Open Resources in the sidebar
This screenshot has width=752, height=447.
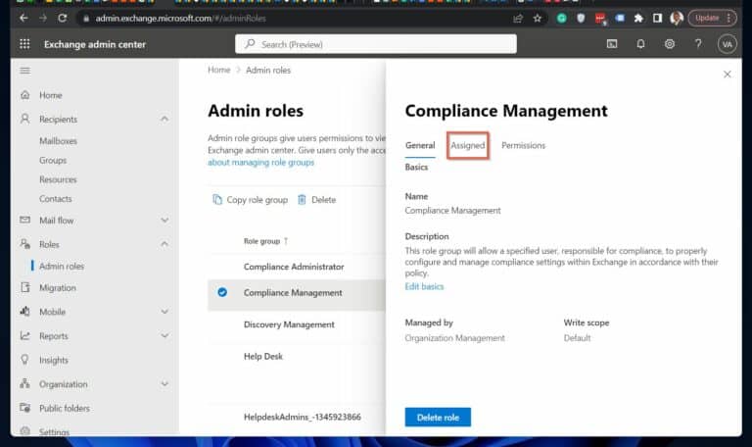pos(58,179)
